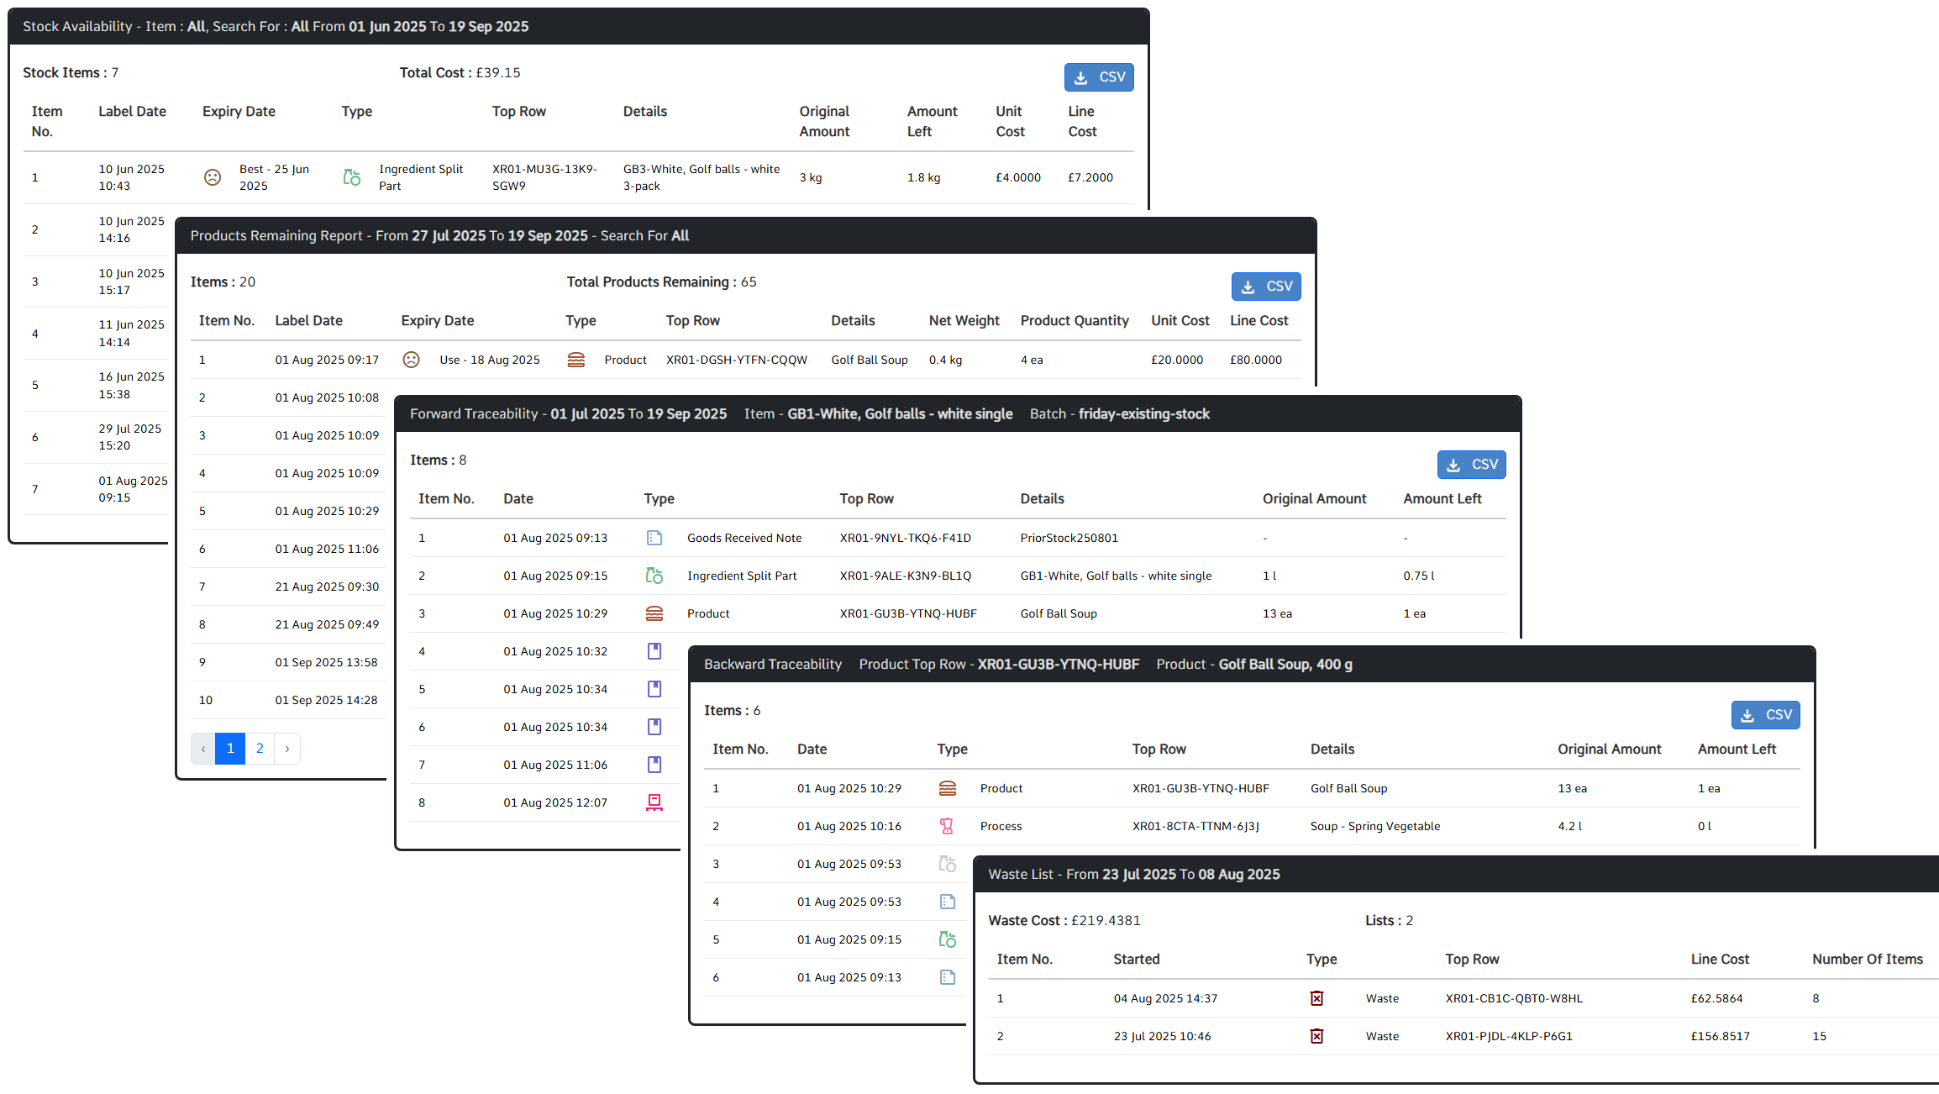
Task: Export Forward Traceability as CSV
Action: [x=1470, y=465]
